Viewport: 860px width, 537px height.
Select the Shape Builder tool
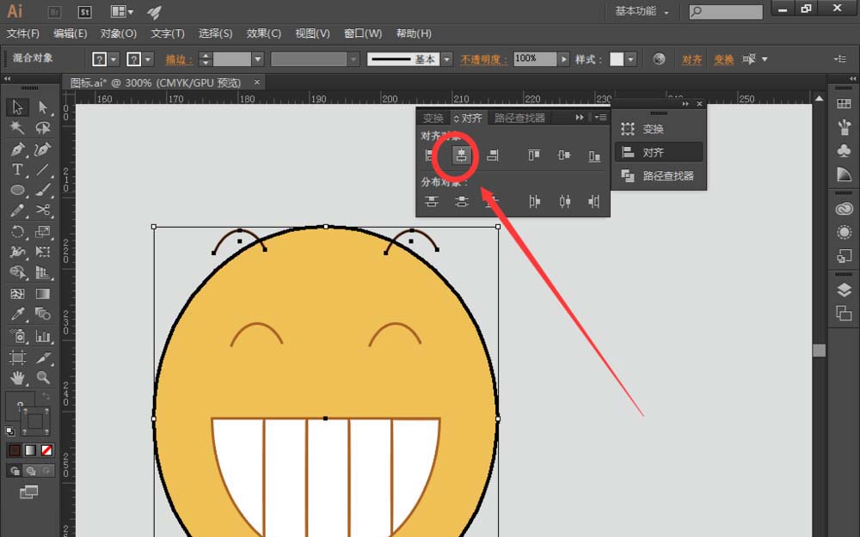coord(17,272)
